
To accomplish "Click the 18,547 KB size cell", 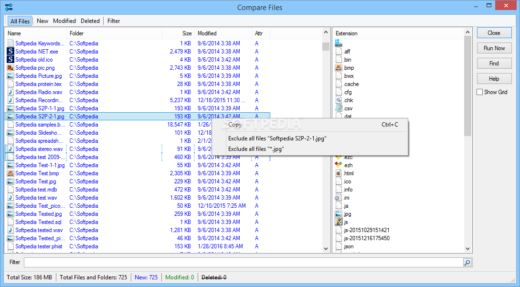I will tap(179, 125).
